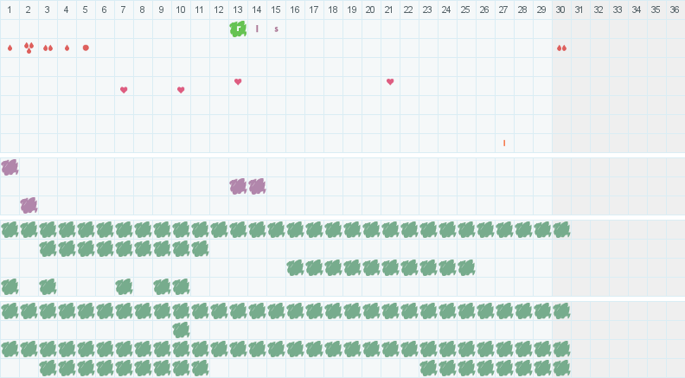The height and width of the screenshot is (378, 685).
Task: Select the purple scribble on day 1
Action: coord(10,167)
